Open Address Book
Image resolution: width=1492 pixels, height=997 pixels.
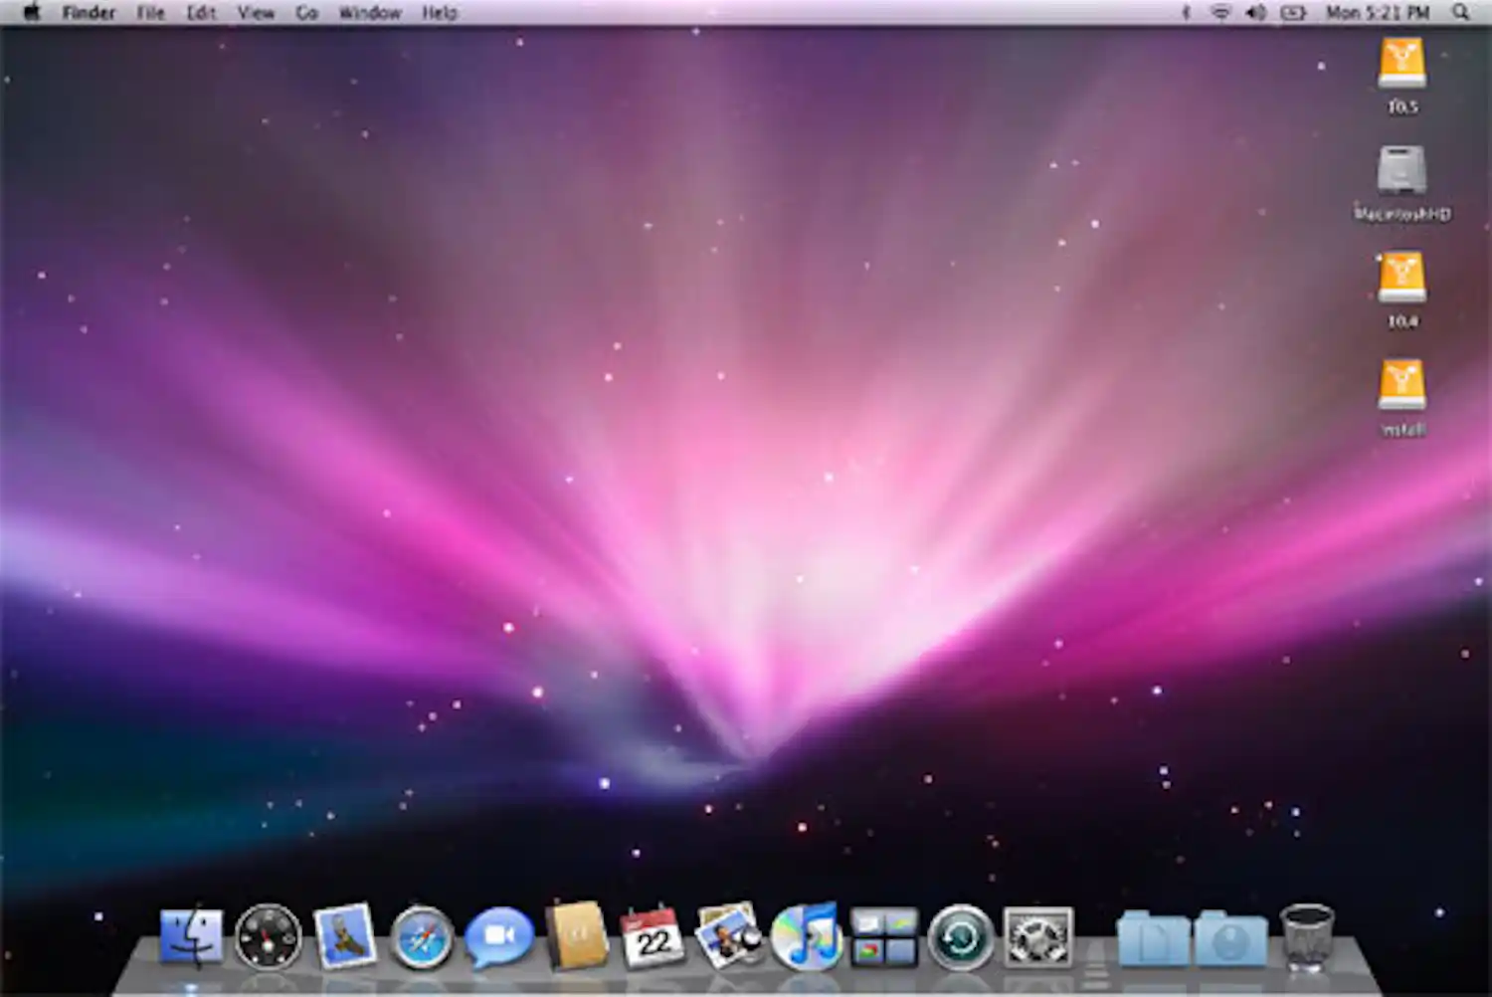pos(575,935)
